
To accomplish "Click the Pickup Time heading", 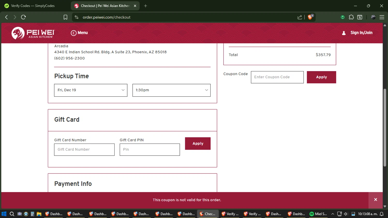I will [x=71, y=76].
